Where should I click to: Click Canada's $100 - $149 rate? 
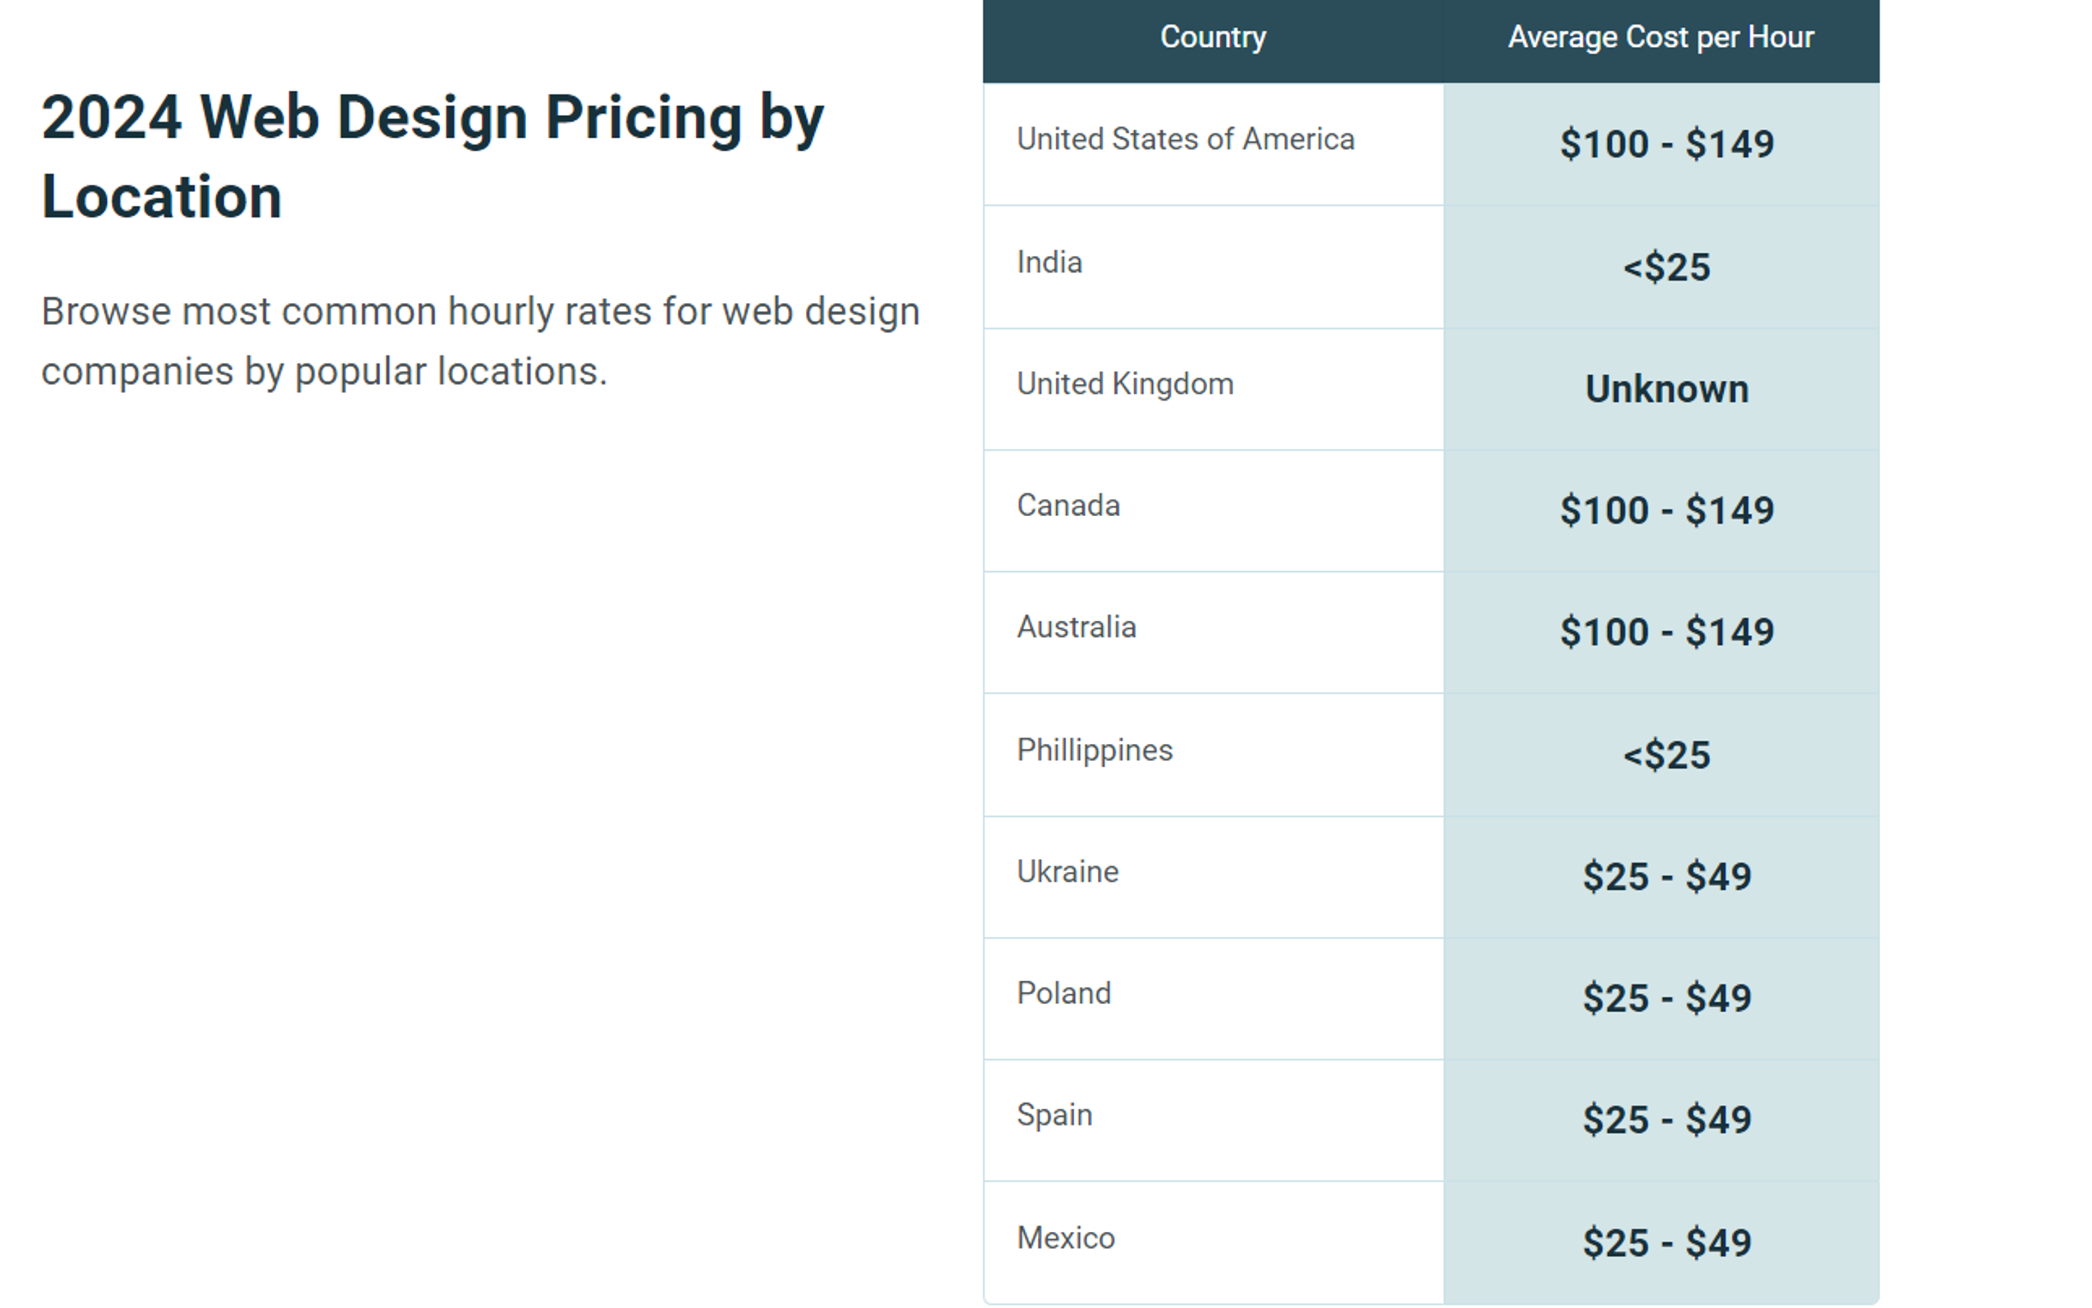pyautogui.click(x=1666, y=510)
